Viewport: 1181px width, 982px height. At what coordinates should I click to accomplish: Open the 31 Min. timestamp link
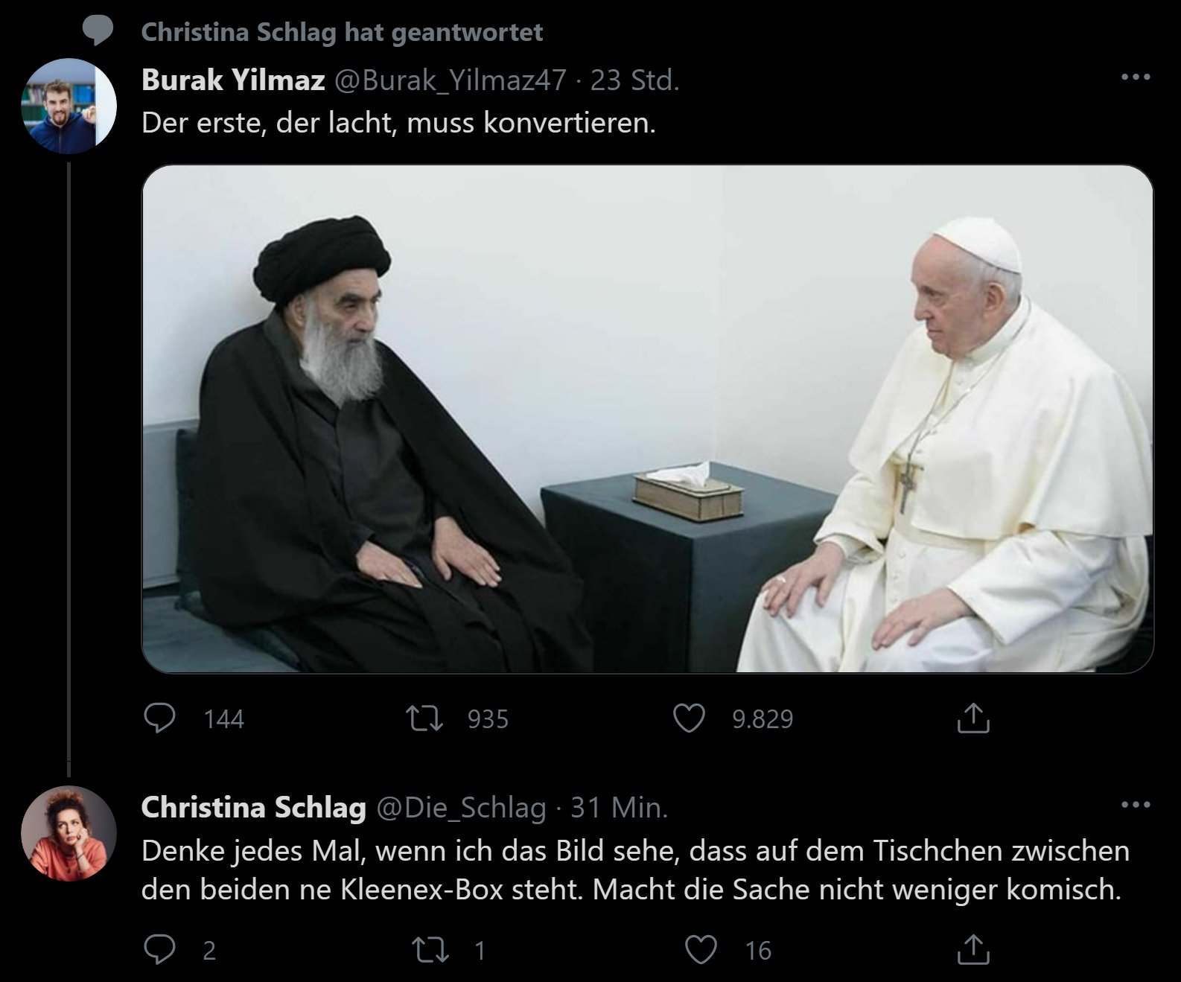pyautogui.click(x=619, y=808)
